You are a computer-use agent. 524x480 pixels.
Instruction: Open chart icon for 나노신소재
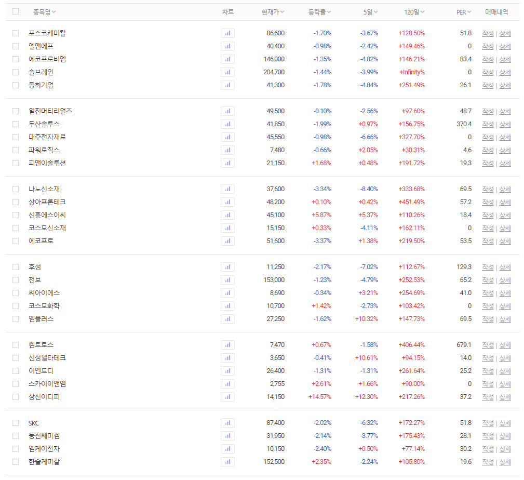227,189
